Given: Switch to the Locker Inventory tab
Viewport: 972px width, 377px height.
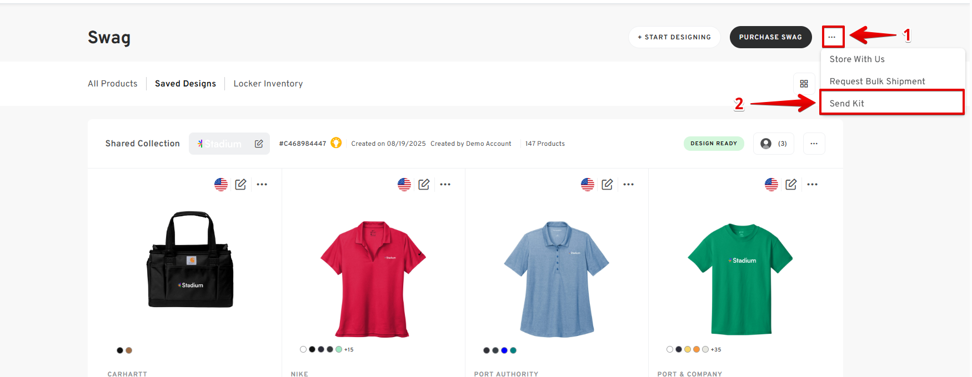Looking at the screenshot, I should click(268, 84).
